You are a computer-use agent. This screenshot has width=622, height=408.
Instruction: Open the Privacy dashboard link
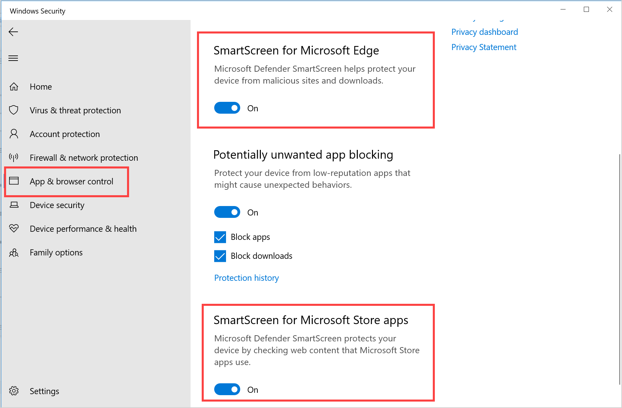click(x=484, y=32)
